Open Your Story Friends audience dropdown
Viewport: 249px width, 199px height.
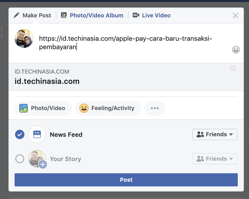(x=215, y=159)
